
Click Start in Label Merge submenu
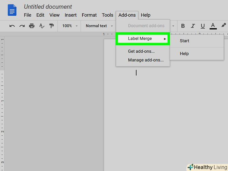(x=197, y=41)
